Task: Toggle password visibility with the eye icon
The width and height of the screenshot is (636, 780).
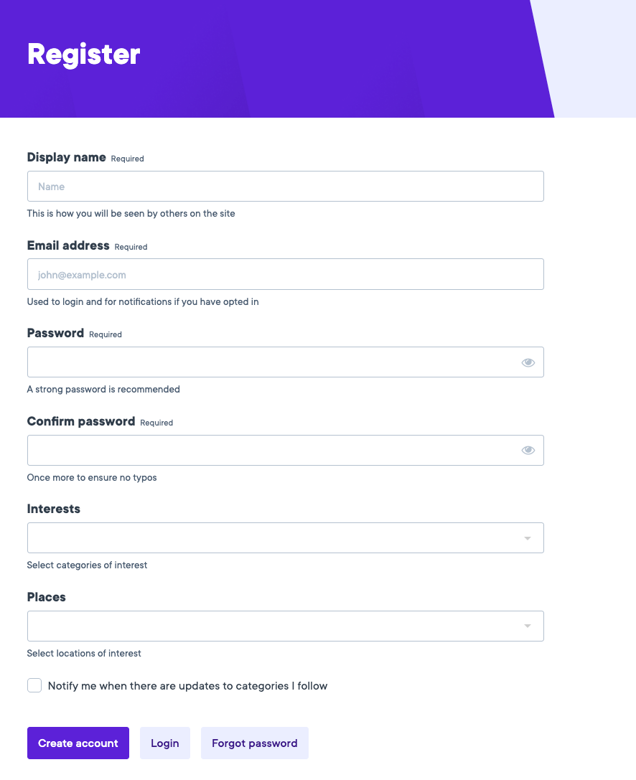Action: (x=528, y=362)
